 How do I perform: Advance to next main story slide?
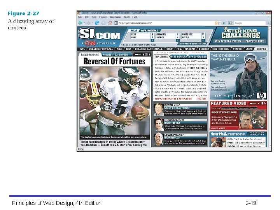(150, 54)
